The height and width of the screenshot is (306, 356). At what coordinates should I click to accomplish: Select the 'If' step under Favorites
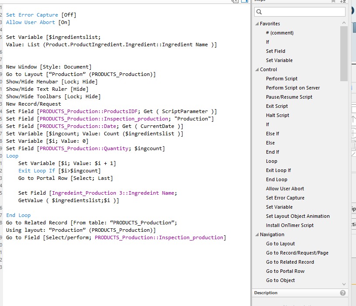pyautogui.click(x=267, y=42)
